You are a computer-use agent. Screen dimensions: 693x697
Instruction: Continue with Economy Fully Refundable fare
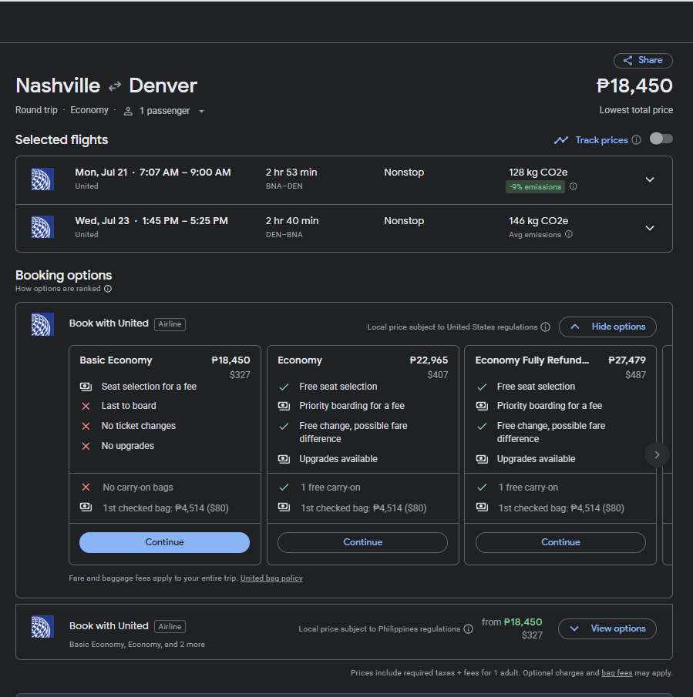point(560,542)
